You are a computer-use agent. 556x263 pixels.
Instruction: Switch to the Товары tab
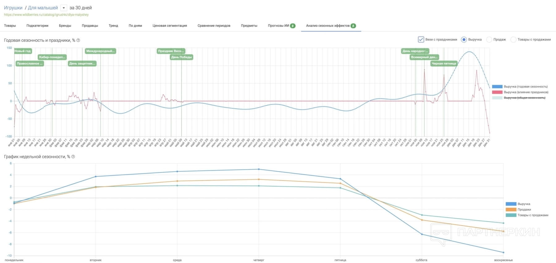10,26
